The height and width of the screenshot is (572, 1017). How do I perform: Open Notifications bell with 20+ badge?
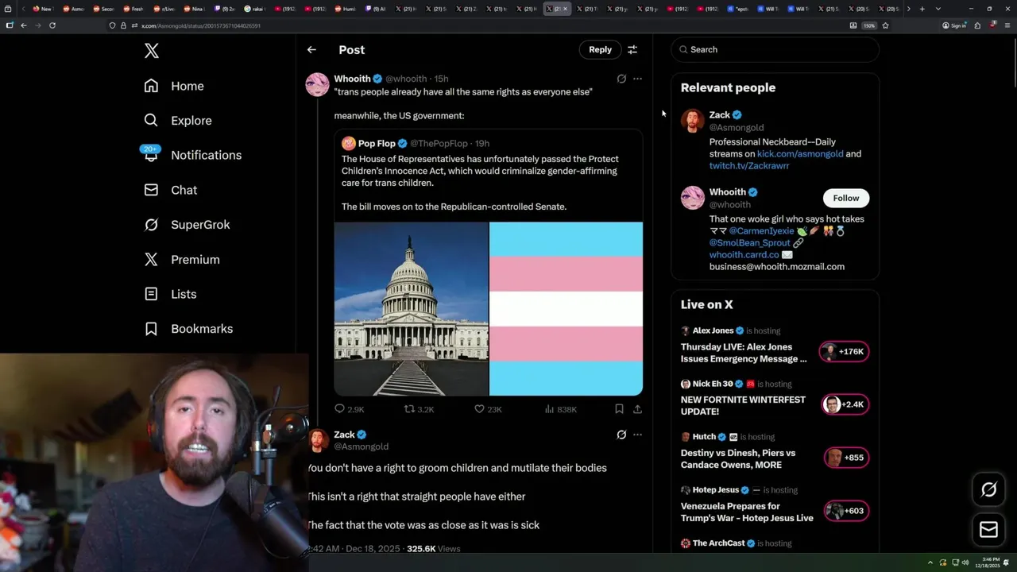151,154
